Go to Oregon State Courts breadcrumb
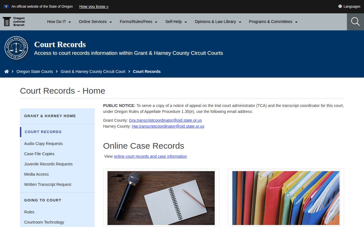The width and height of the screenshot is (364, 227). 35,72
